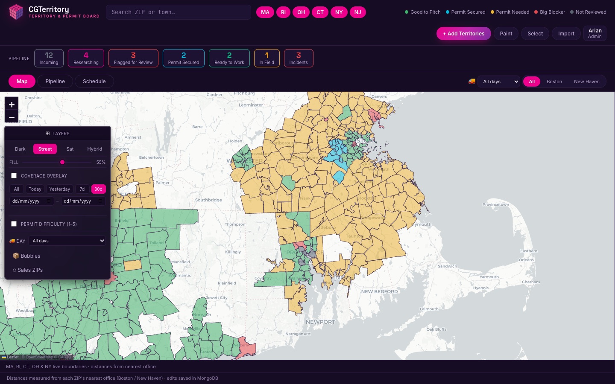Focus the Search ZIP or town field
Viewport: 615px width, 384px height.
point(179,12)
